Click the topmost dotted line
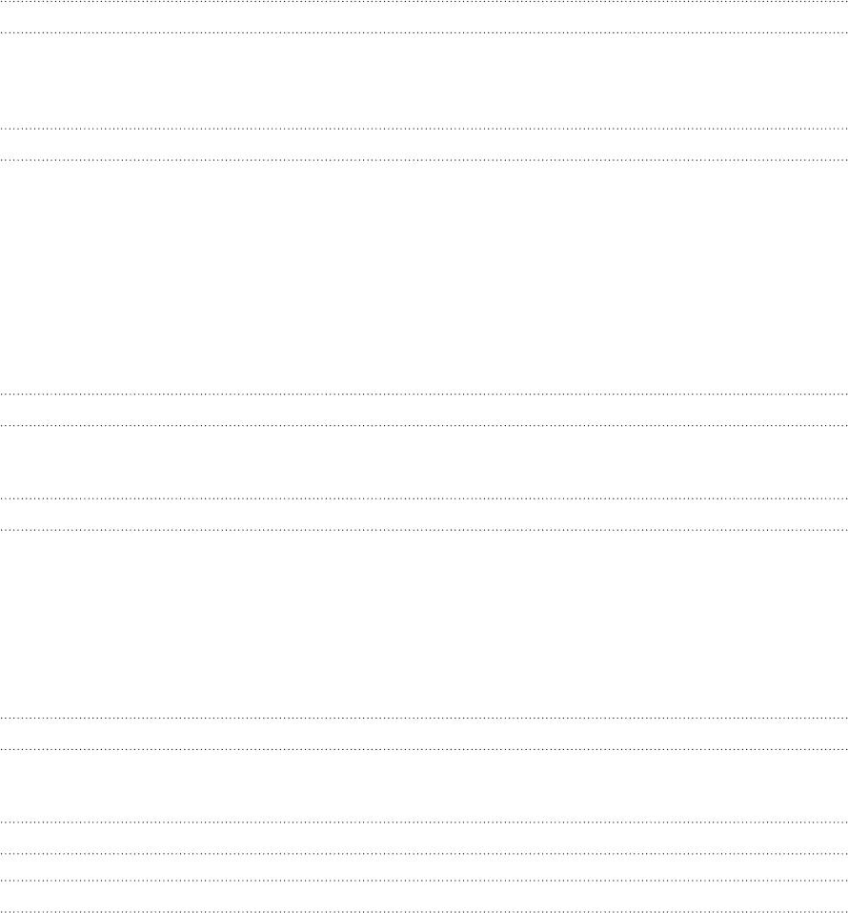 click(x=424, y=1)
